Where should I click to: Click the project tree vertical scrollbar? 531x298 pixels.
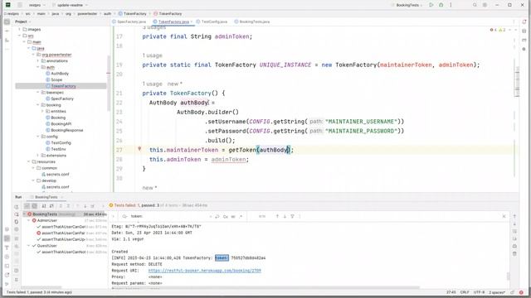pyautogui.click(x=109, y=83)
